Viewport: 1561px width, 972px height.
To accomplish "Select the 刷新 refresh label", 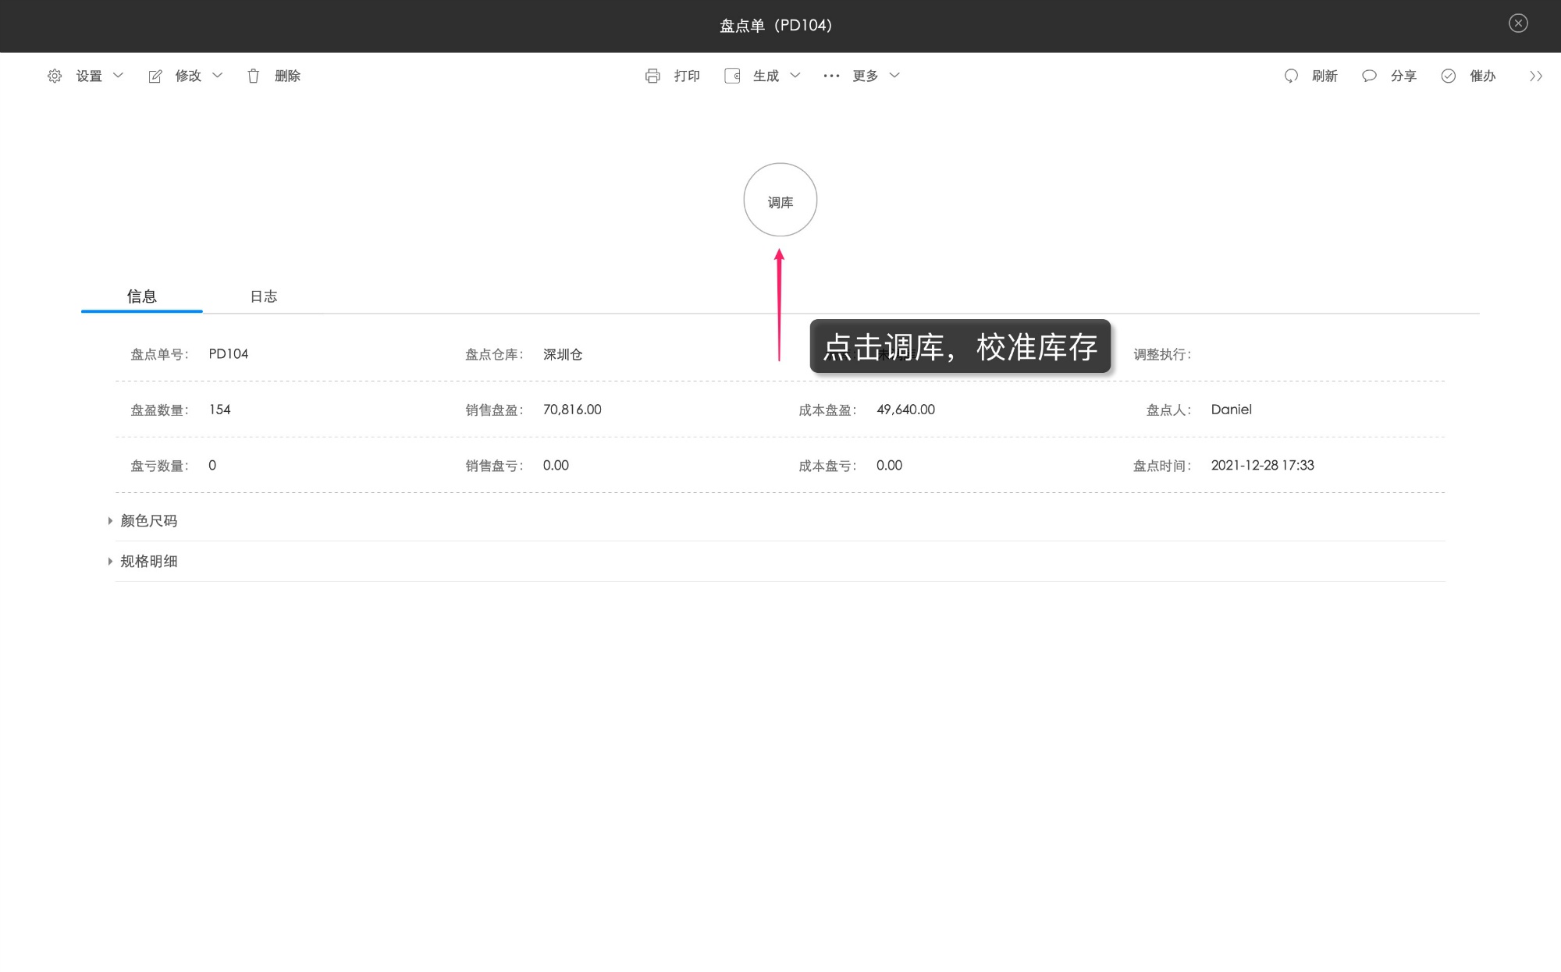I will (x=1325, y=76).
